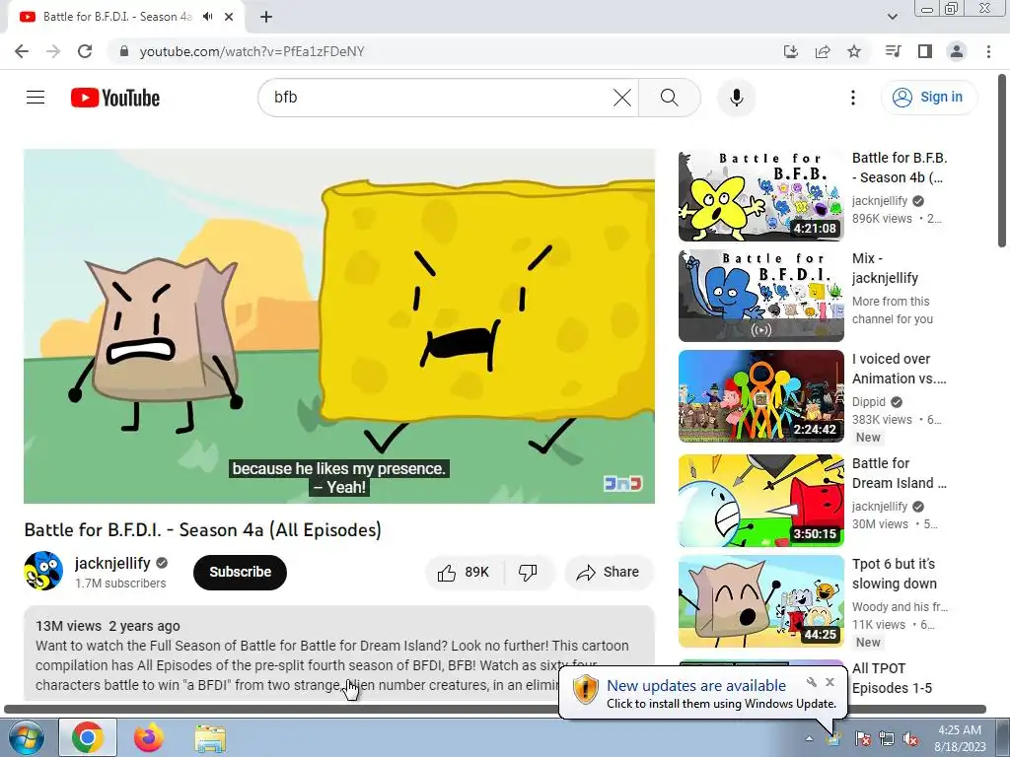Dislike the video

529,573
